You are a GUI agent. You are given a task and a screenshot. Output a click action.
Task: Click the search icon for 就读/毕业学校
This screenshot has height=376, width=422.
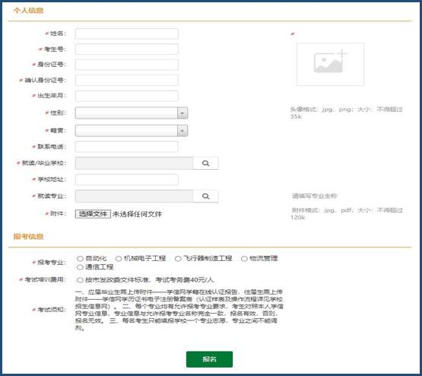[x=205, y=163]
